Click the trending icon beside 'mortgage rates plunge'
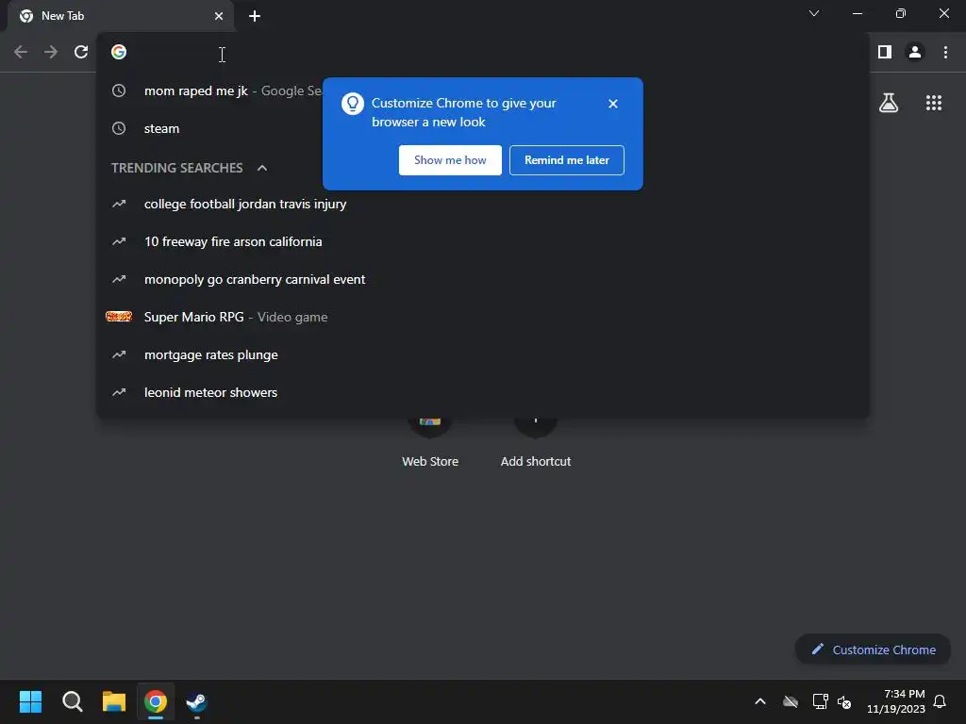The width and height of the screenshot is (966, 724). point(119,354)
